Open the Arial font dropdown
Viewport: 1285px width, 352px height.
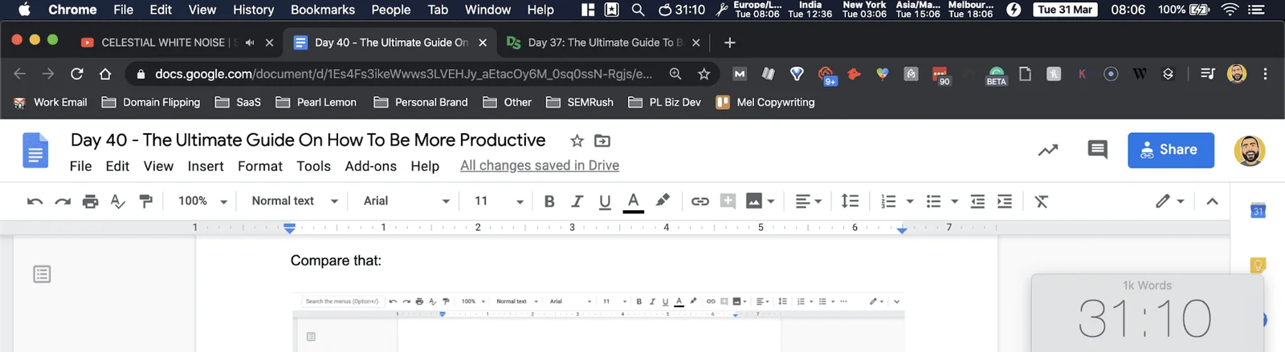click(x=406, y=201)
